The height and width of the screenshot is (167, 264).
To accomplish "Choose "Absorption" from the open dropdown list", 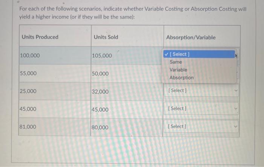I will click(x=181, y=78).
